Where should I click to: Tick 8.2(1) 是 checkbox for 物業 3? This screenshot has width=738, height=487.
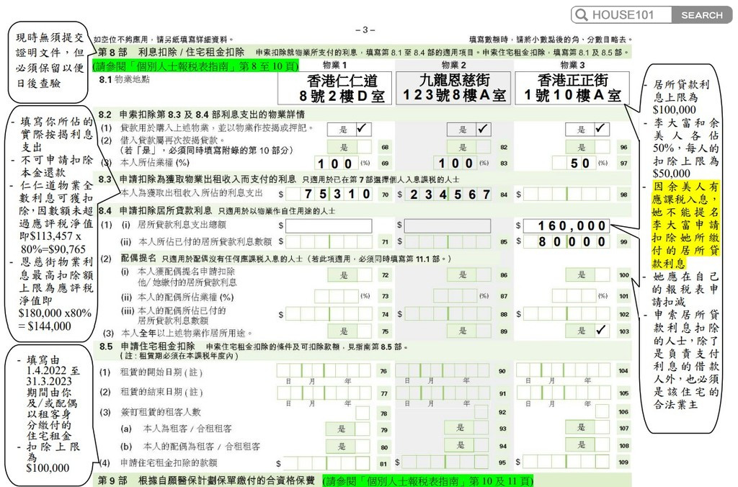[x=602, y=129]
